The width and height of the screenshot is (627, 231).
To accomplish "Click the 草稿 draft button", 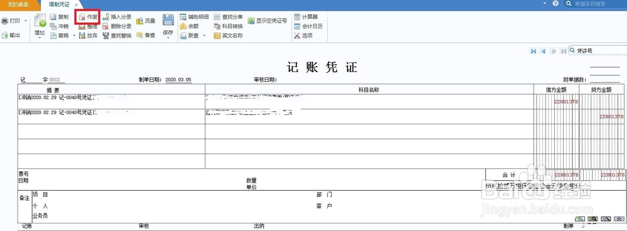I will (59, 36).
